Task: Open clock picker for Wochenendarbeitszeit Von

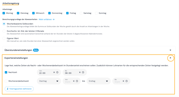Action: coord(77,81)
